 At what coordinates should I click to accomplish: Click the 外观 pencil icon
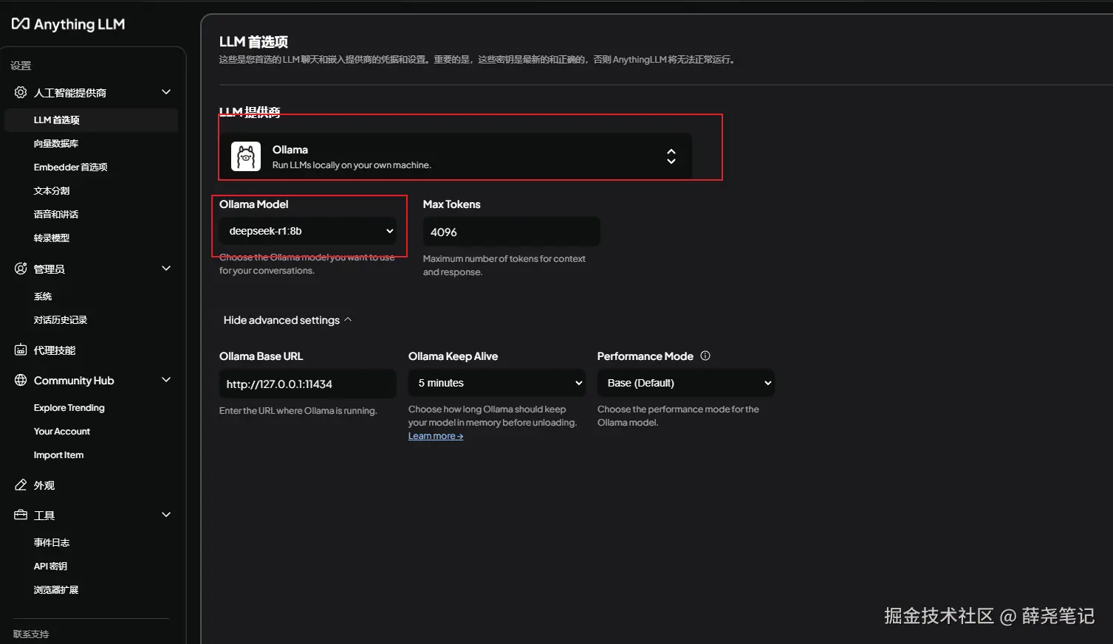(x=21, y=485)
